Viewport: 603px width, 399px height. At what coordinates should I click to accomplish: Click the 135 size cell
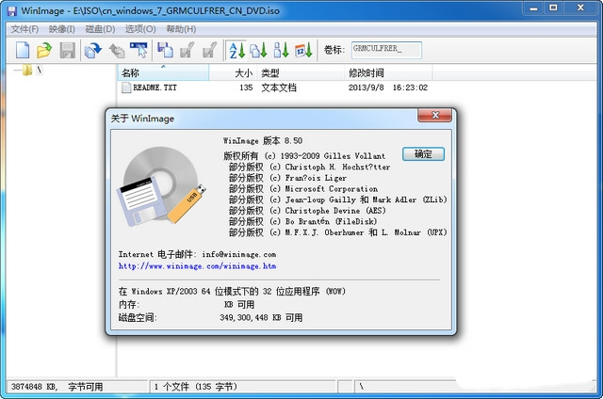(246, 88)
